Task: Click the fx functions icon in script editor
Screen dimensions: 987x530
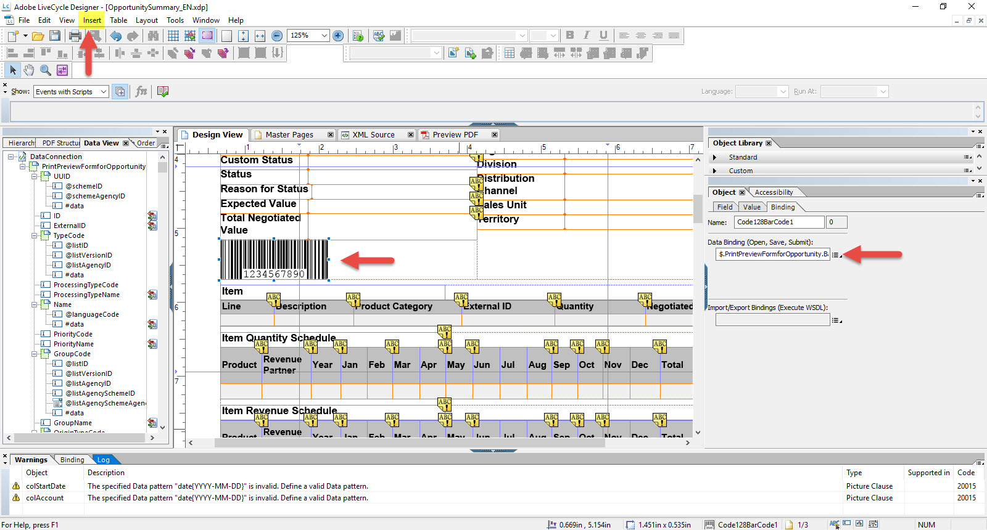Action: coord(141,91)
